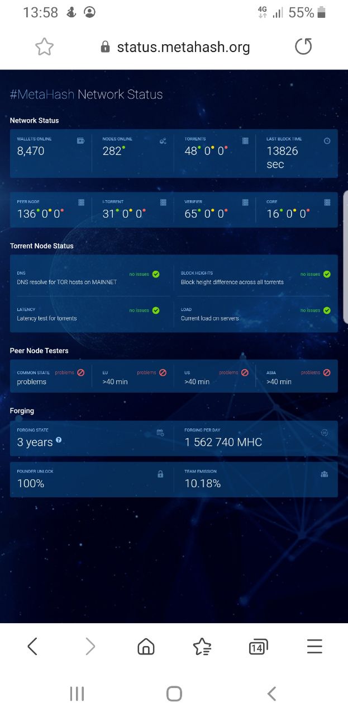Tap the padlock icon beside status.metahash.org
Viewport: 348px width, 716px height.
coord(106,47)
